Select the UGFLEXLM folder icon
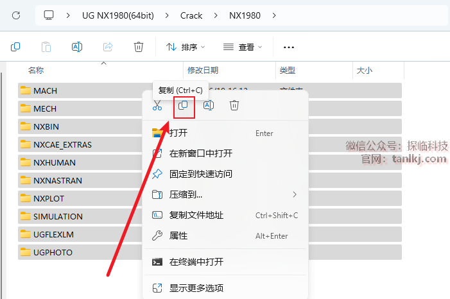 [x=26, y=234]
